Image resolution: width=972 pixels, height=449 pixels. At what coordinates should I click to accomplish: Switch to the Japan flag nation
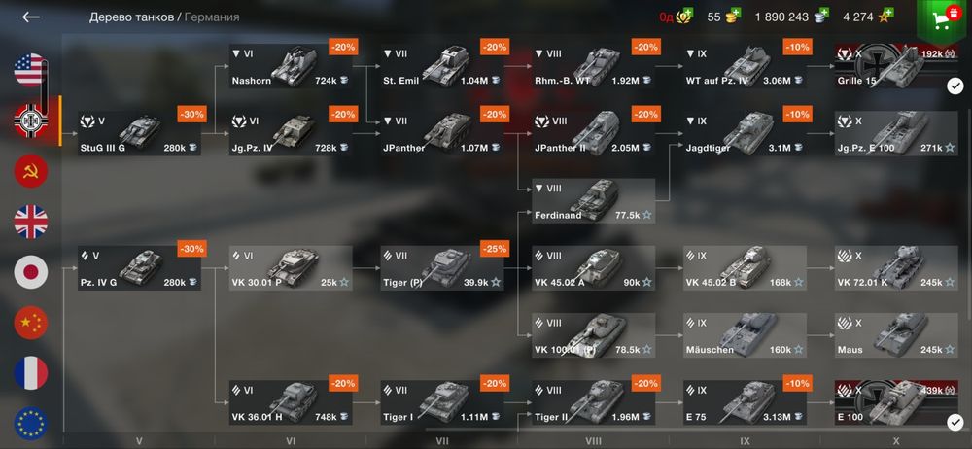tap(30, 271)
